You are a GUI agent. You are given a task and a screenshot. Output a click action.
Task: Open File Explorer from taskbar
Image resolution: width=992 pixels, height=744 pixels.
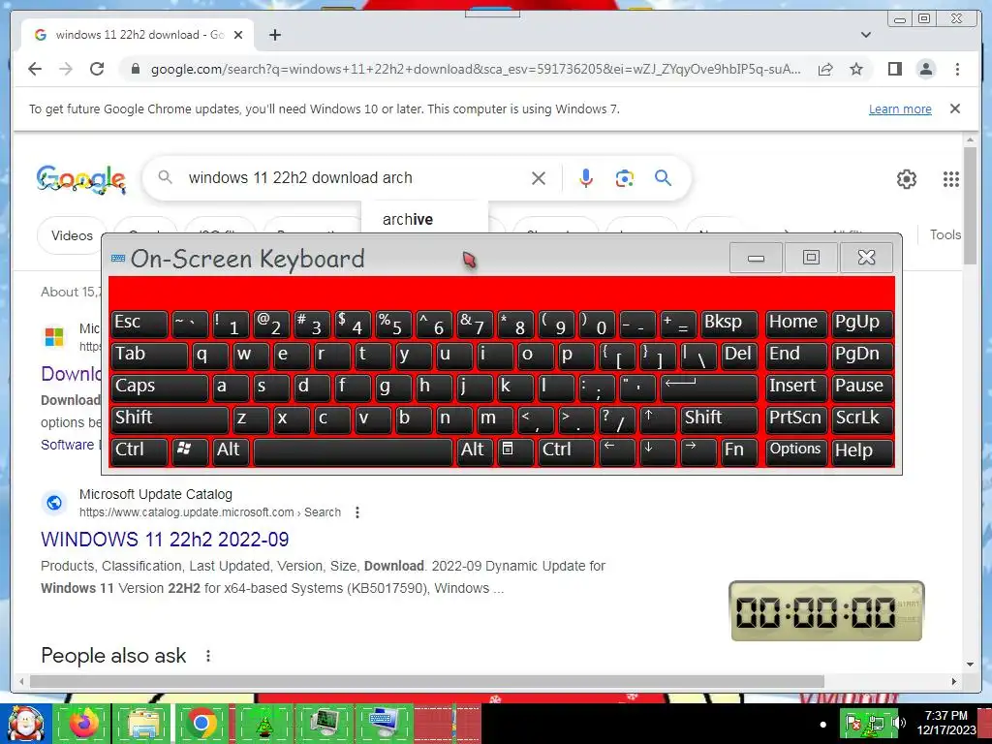[x=143, y=723]
